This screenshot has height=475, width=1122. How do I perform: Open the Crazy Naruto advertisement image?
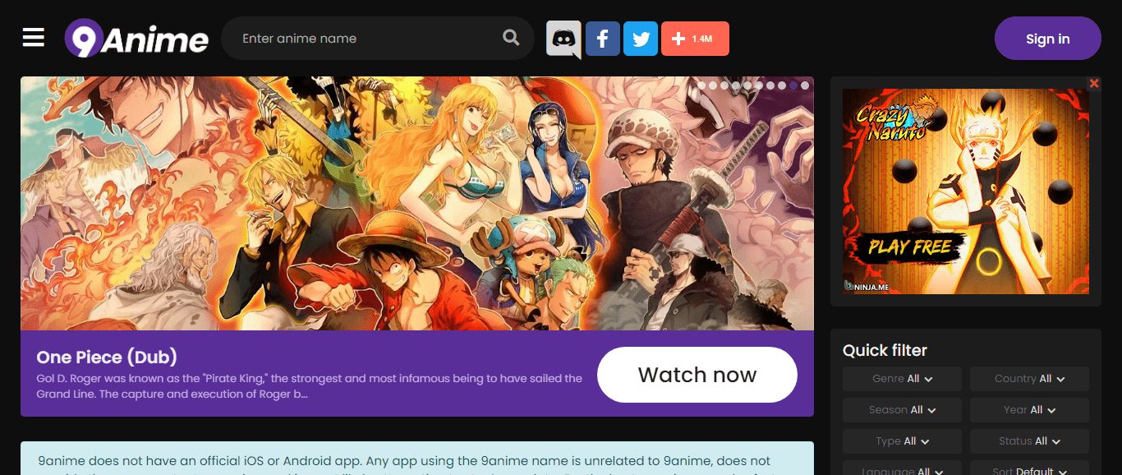click(x=966, y=191)
